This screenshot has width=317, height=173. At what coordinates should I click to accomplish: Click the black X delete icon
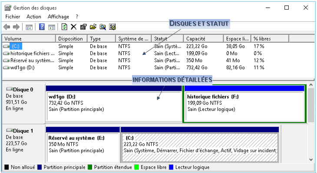point(73,27)
